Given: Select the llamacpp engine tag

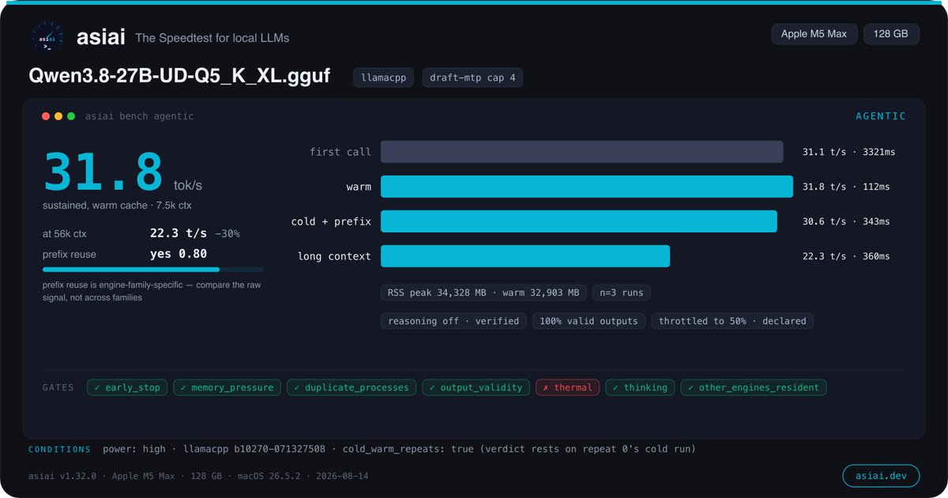Looking at the screenshot, I should tap(383, 77).
